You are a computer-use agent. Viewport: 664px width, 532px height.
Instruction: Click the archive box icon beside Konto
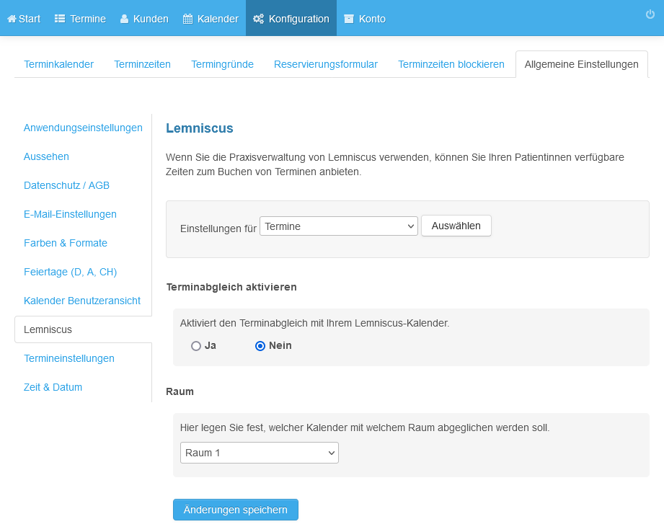tap(349, 19)
